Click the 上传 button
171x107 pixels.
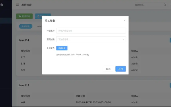point(121,69)
